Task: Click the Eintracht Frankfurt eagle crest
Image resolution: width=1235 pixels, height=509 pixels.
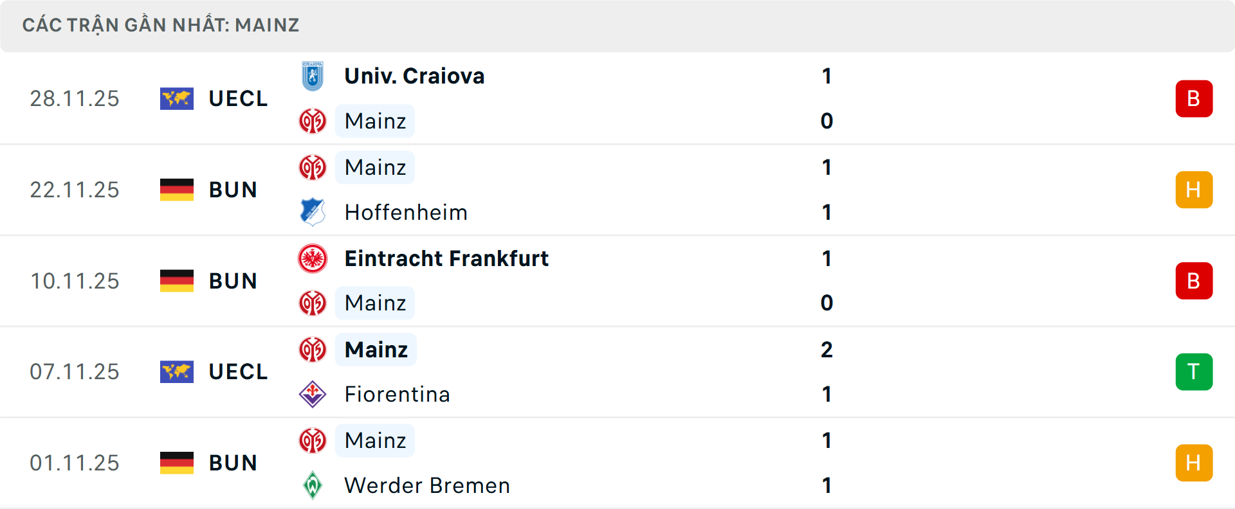Action: 313,258
